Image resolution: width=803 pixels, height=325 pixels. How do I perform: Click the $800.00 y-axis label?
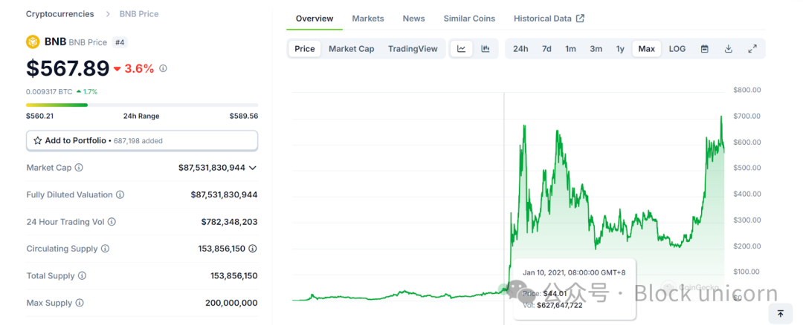tap(746, 90)
